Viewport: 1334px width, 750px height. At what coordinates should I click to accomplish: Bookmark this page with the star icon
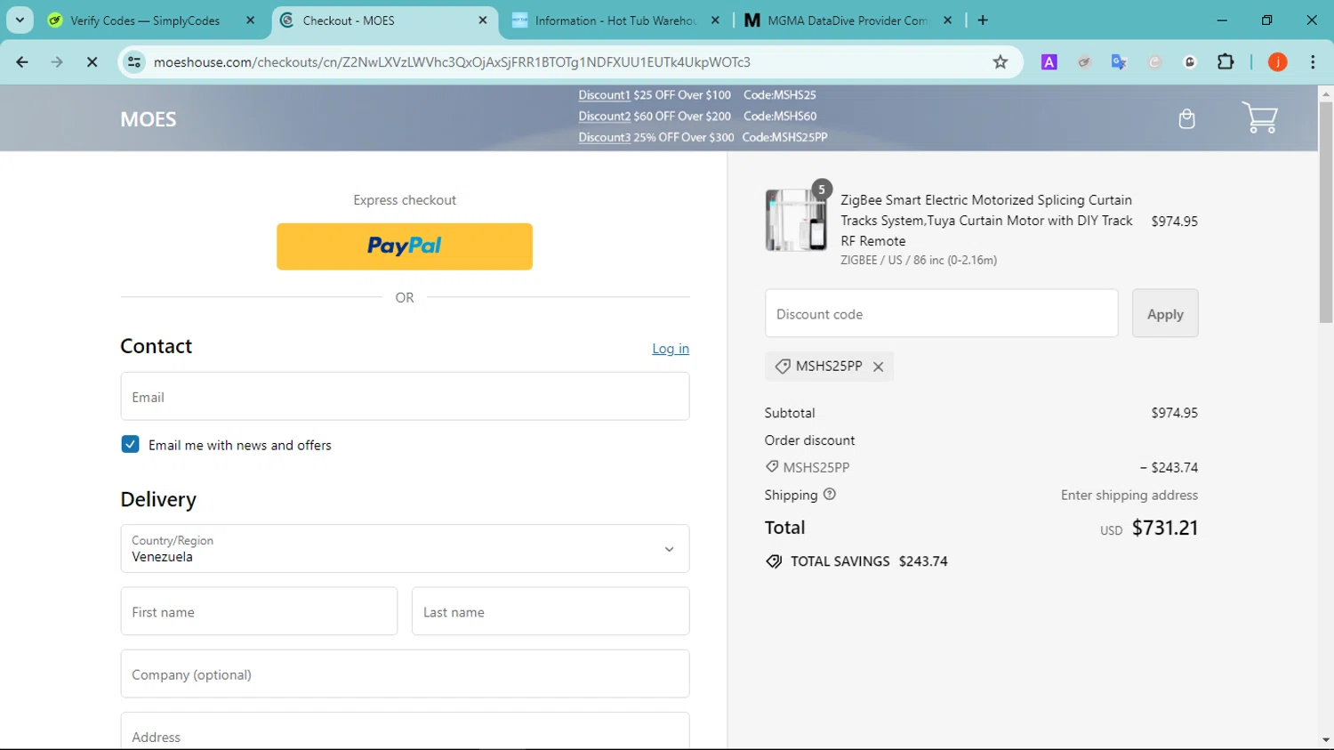(1000, 62)
